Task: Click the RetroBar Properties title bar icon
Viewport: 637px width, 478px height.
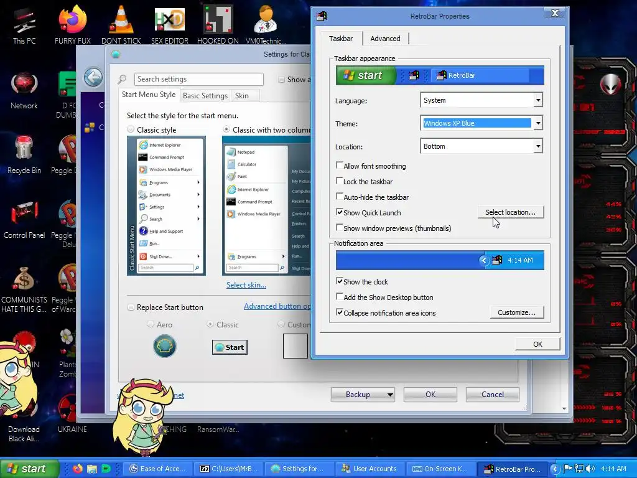Action: tap(322, 16)
